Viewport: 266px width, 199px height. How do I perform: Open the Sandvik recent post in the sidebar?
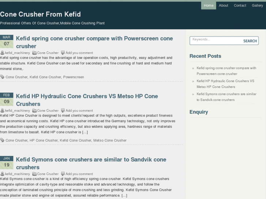point(226,97)
